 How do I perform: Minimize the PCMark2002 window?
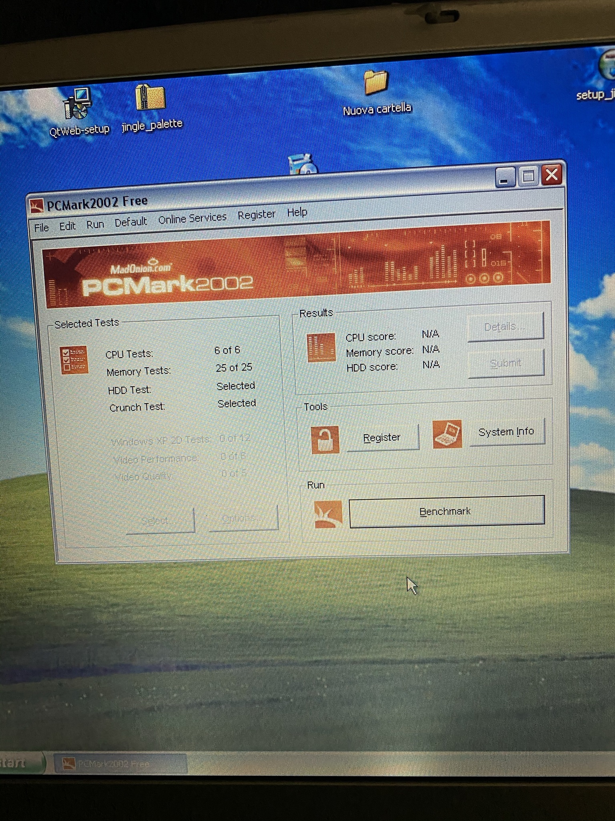coord(505,177)
